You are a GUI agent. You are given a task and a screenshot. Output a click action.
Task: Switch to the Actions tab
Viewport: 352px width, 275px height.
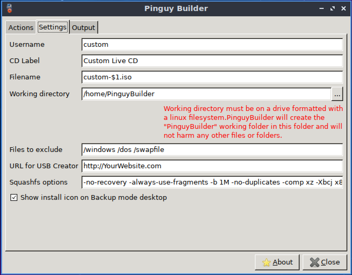tap(21, 27)
